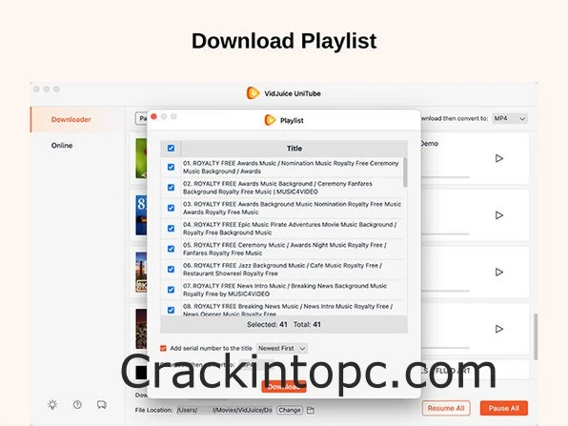Click second video download progress bar
Screen dimensions: 568x426
445,234
